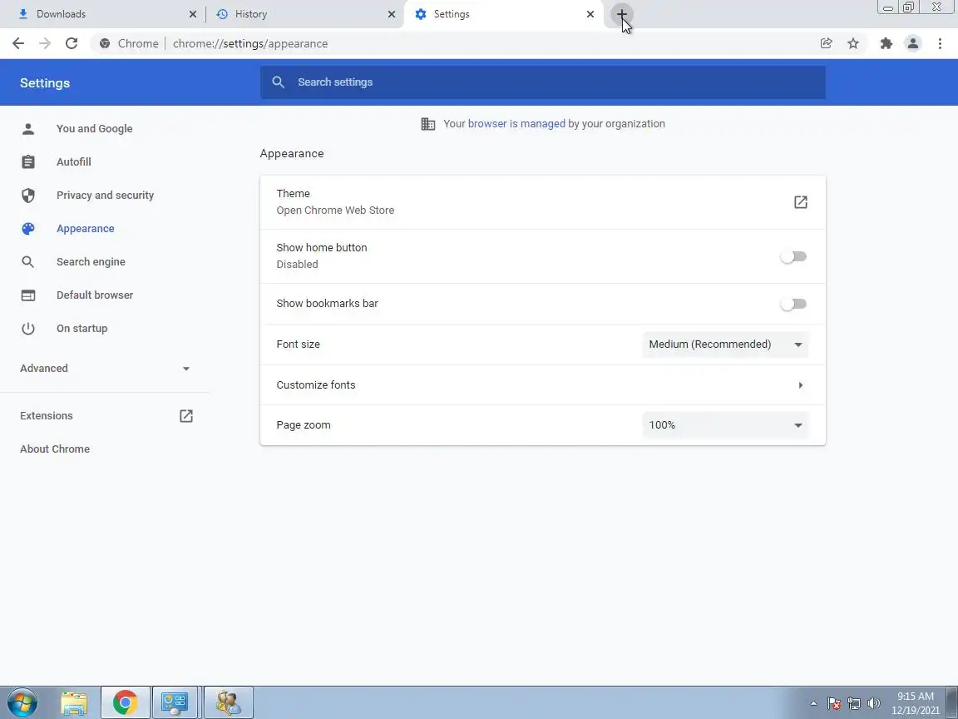Open Customize fonts using its arrow
The width and height of the screenshot is (958, 719).
(800, 385)
